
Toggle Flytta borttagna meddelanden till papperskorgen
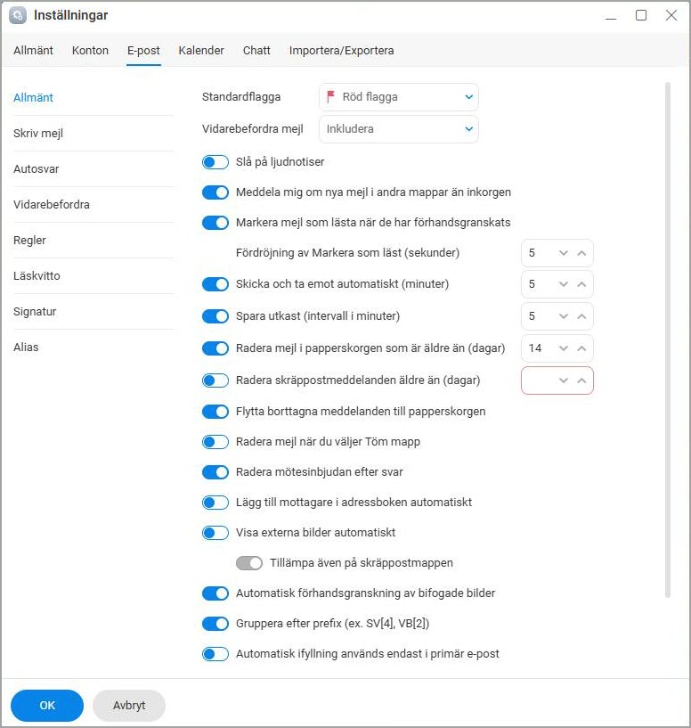tap(215, 412)
